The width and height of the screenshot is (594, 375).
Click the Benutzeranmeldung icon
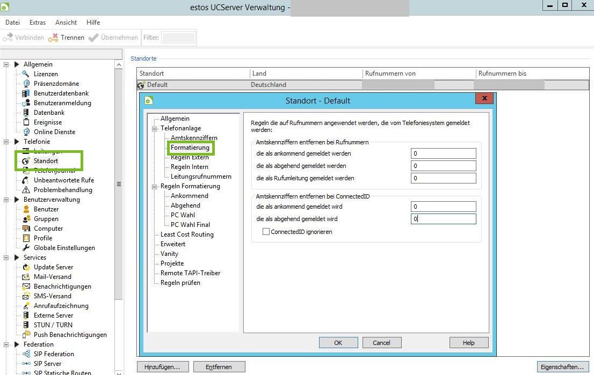tap(26, 103)
